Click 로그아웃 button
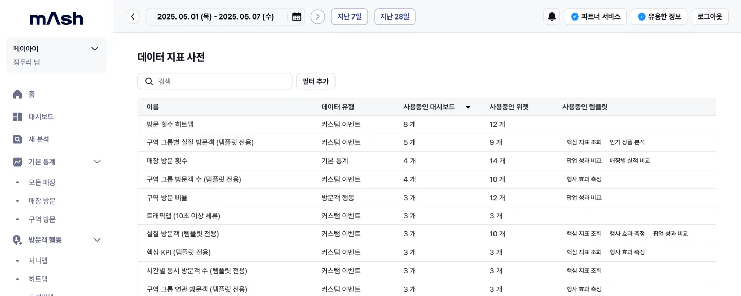Image resolution: width=741 pixels, height=296 pixels. (710, 16)
